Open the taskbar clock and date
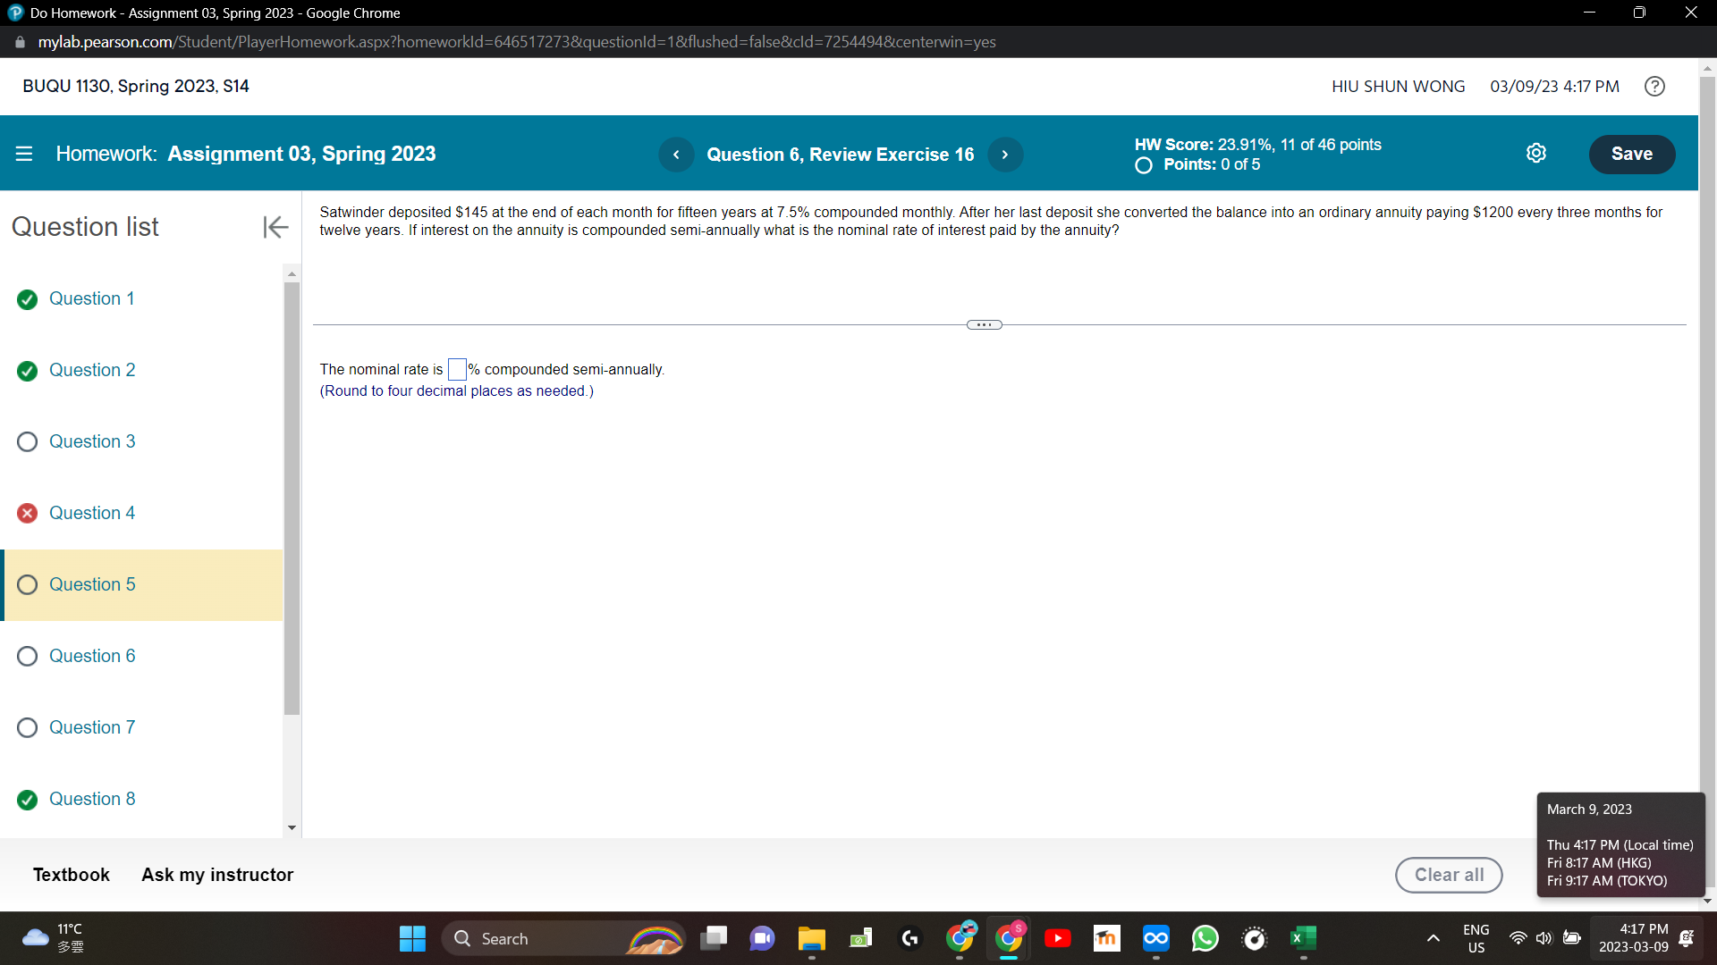This screenshot has height=965, width=1717. (x=1633, y=938)
